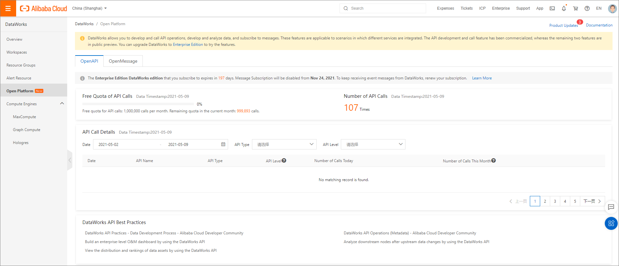Open the chat feedback icon
The width and height of the screenshot is (619, 266).
click(611, 207)
